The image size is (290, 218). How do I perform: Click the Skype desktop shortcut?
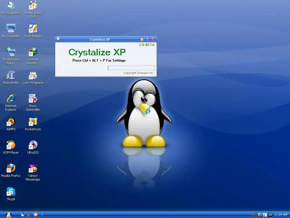click(11, 194)
